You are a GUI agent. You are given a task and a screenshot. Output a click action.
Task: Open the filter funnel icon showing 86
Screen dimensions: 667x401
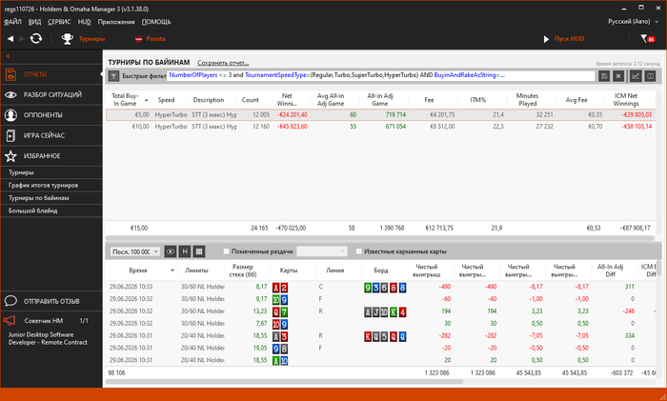pos(647,39)
